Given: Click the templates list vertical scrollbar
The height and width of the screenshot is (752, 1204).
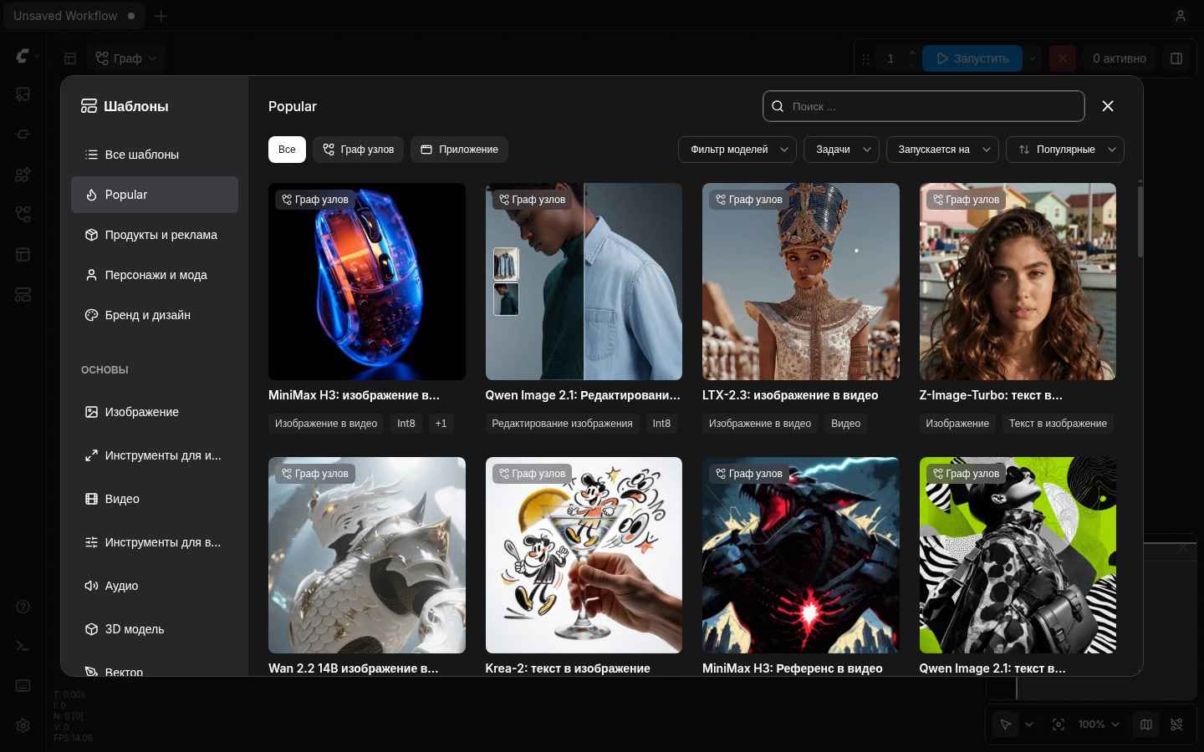Looking at the screenshot, I should 1140,221.
